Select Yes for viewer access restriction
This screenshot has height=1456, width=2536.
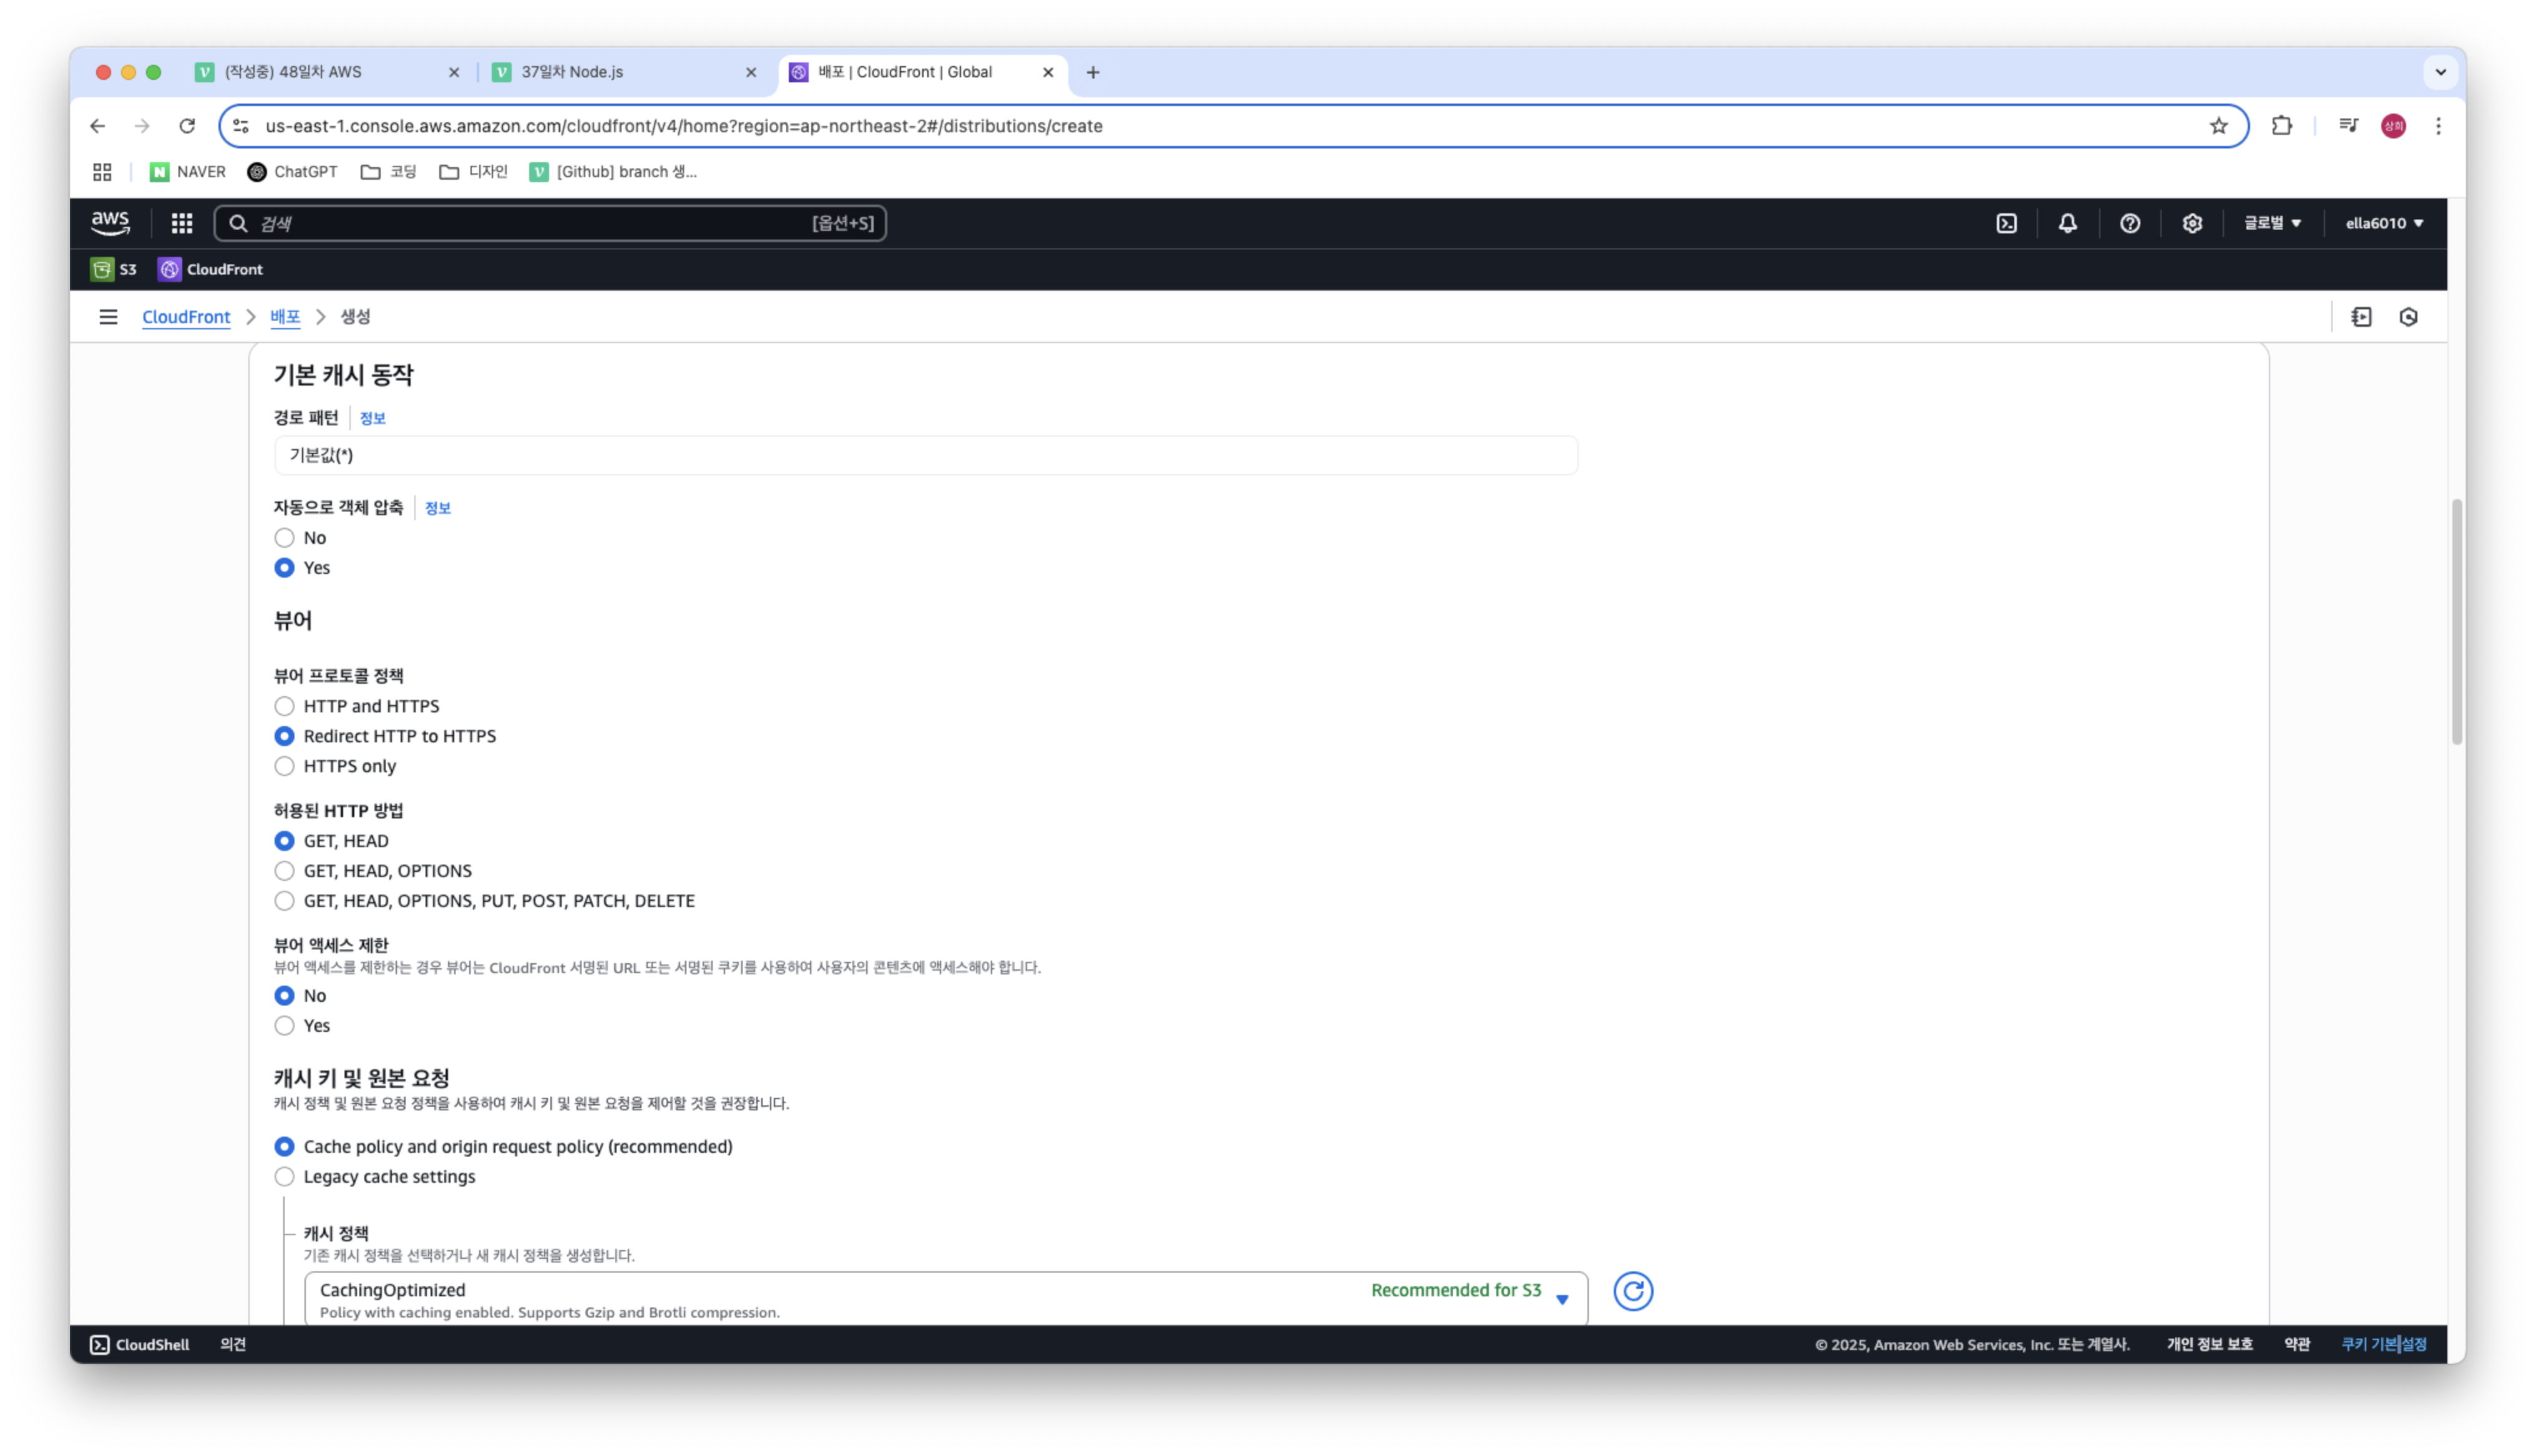[x=284, y=1026]
